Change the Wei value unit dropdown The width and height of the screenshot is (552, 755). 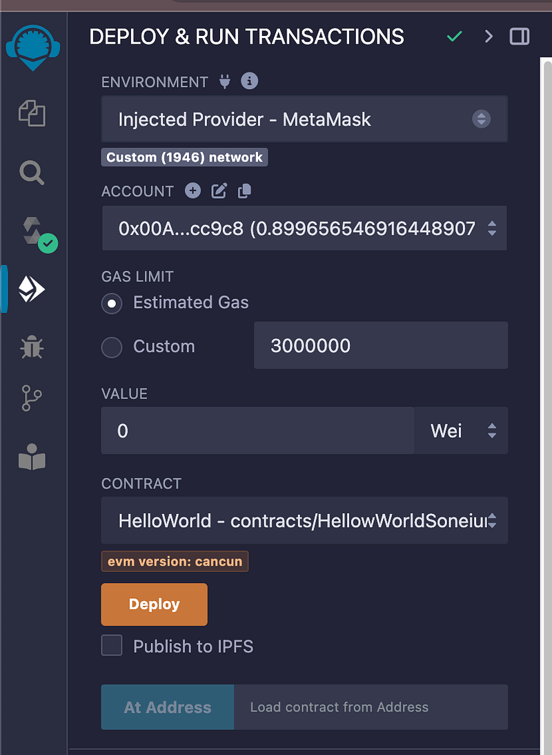click(461, 430)
